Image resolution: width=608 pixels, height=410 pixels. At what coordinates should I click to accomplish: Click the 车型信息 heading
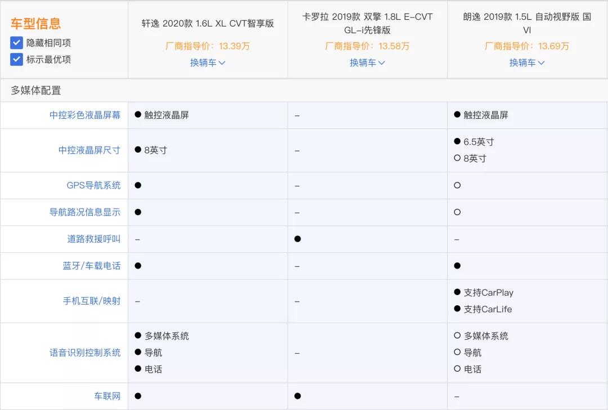[35, 24]
